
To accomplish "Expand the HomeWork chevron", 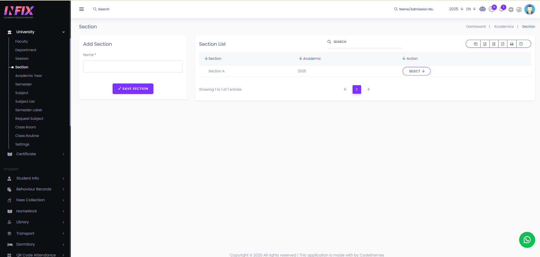I will 63,211.
